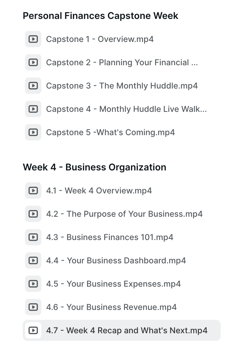Open Capstone 2 - Planning Your Financial video
The image size is (244, 349).
[122, 62]
